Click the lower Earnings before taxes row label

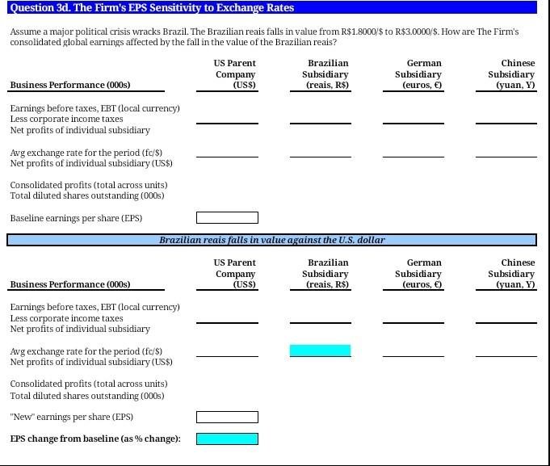[94, 307]
